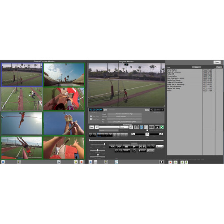Select the Begin 2nd Jump log entry
Viewport: 224px width, 224px height.
(174, 80)
